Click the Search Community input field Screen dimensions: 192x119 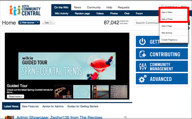pos(147,23)
